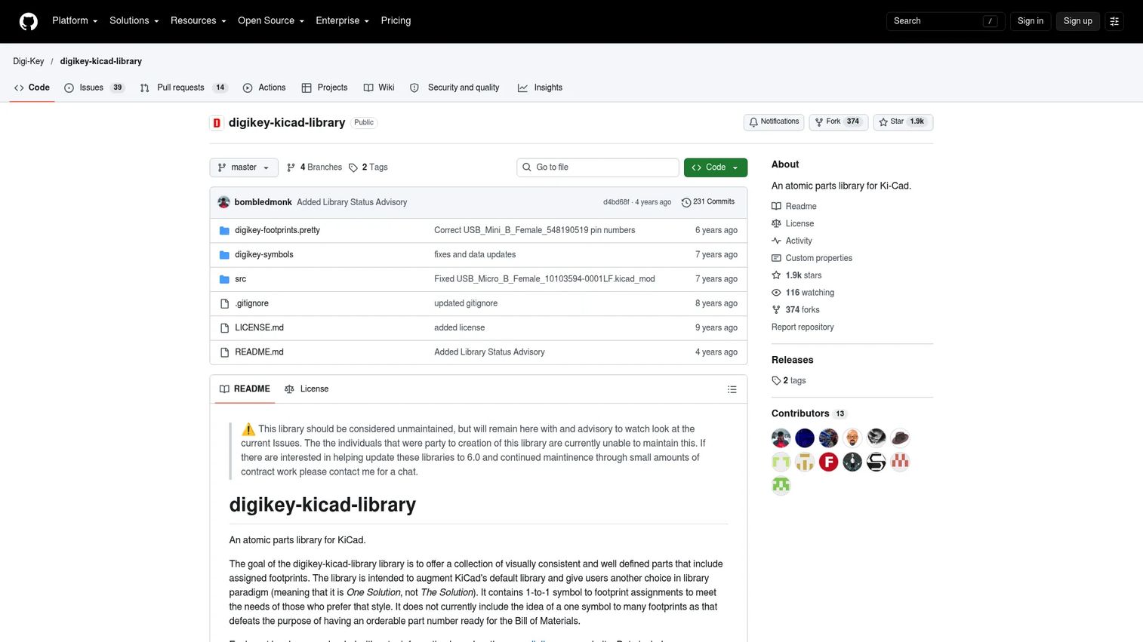Click the Notifications button
1143x642 pixels.
[x=774, y=121]
